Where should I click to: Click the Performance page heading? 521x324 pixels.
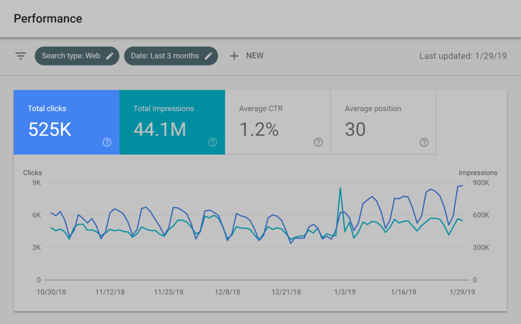coord(48,19)
